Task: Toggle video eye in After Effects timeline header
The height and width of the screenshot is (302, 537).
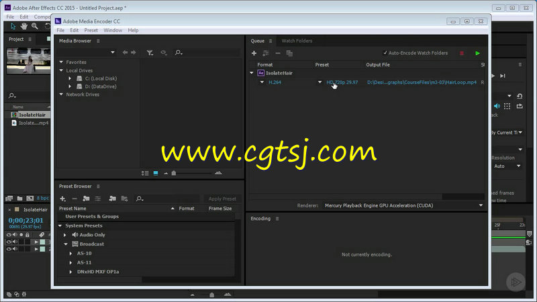Action: (x=9, y=234)
